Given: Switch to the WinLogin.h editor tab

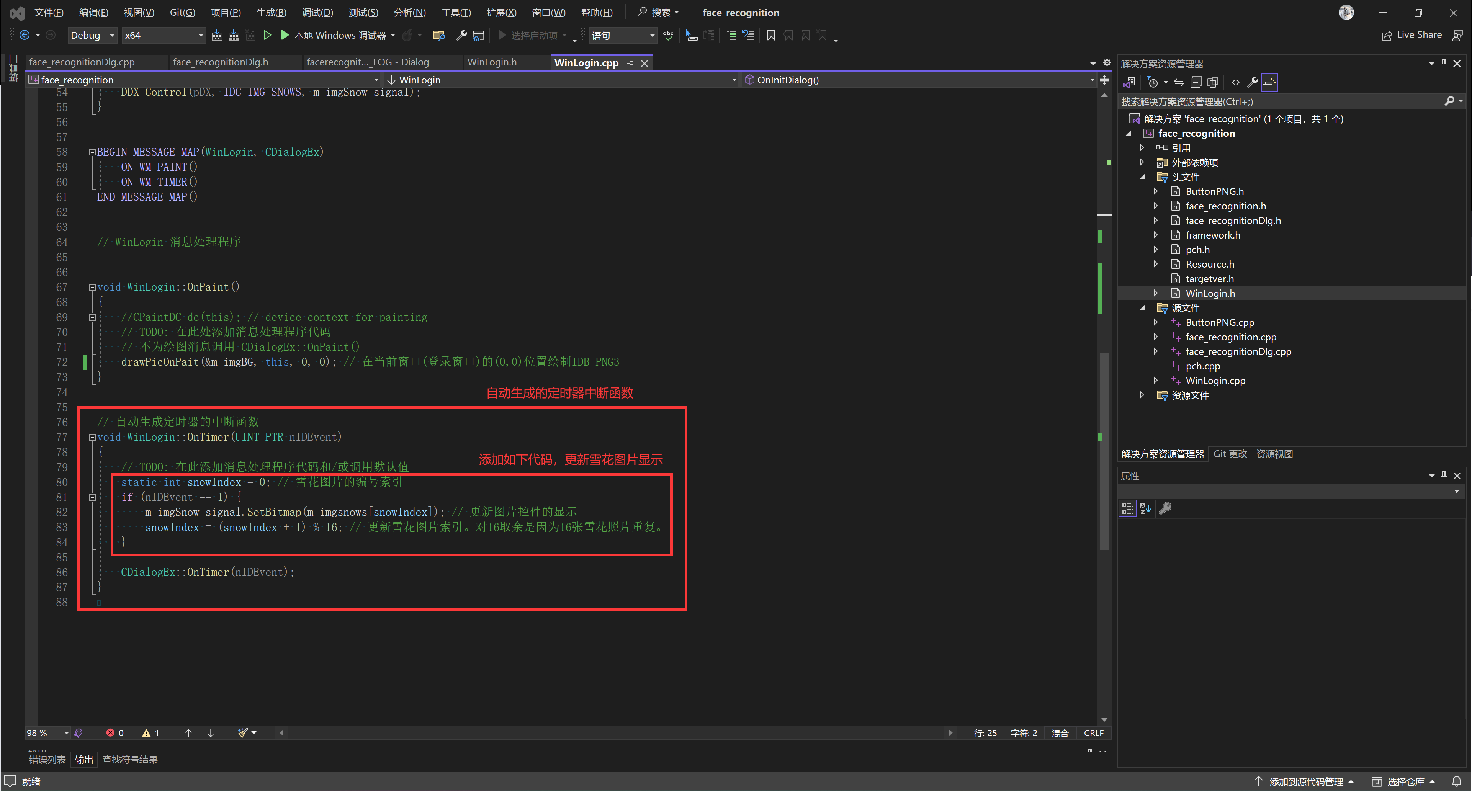Looking at the screenshot, I should tap(492, 62).
